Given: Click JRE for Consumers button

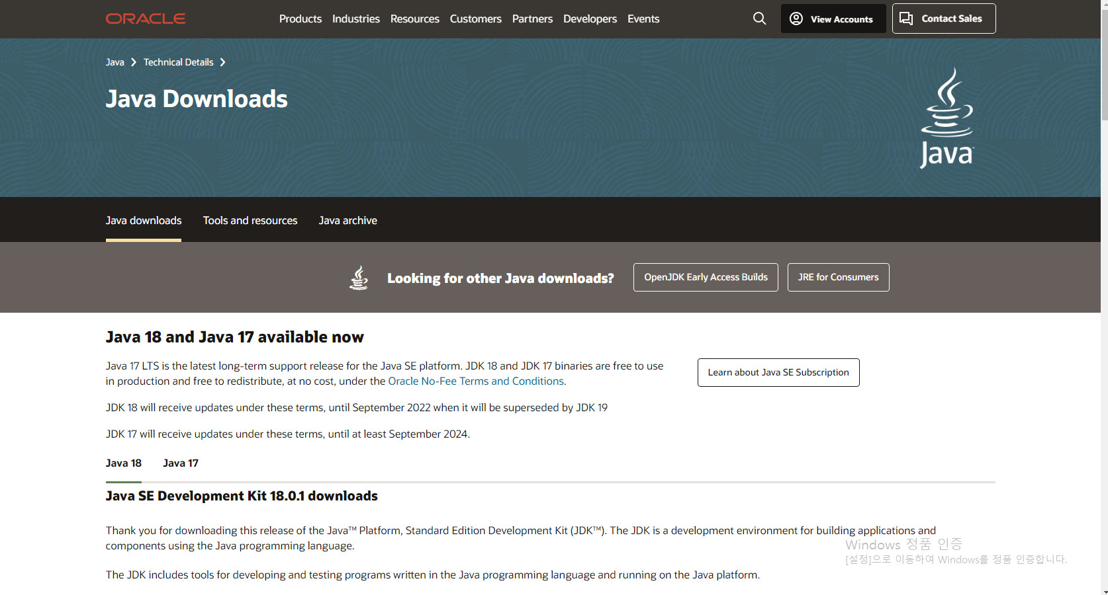Looking at the screenshot, I should [839, 277].
